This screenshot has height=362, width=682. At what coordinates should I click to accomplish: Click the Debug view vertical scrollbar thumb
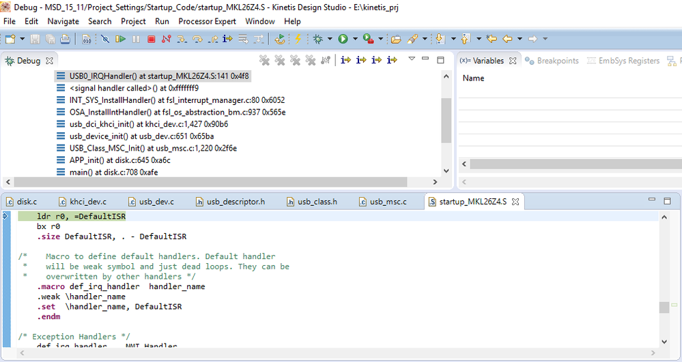446,121
